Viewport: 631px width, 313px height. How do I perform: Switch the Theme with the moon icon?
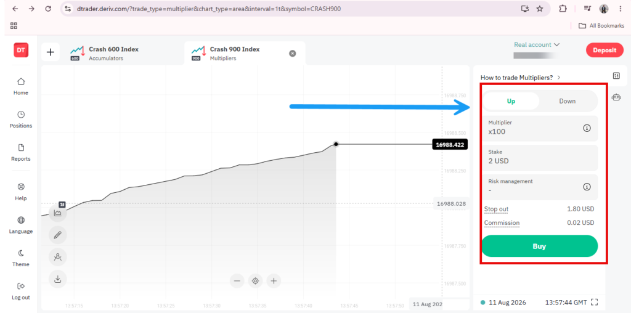click(x=21, y=258)
